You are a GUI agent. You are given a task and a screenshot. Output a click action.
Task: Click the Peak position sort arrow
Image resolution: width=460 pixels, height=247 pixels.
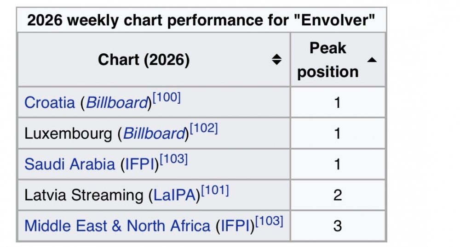click(x=372, y=60)
